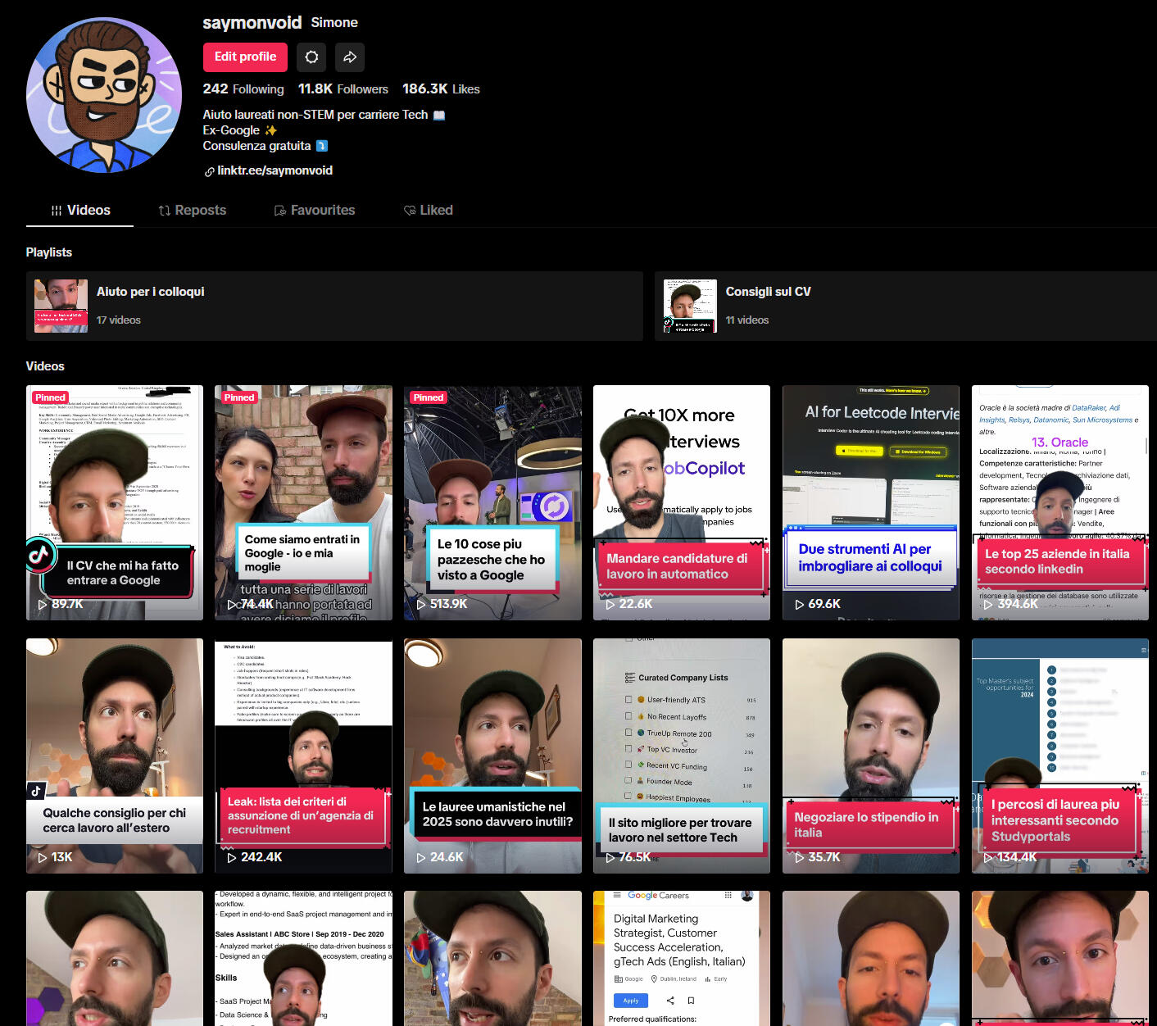Click the chain link icon before linktr.ee
Image resolution: width=1157 pixels, height=1026 pixels.
(x=208, y=170)
